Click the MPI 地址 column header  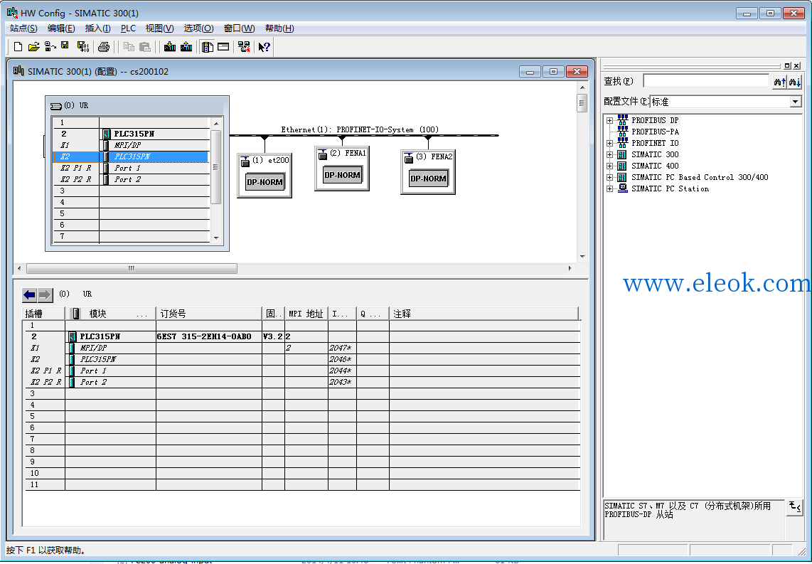point(306,314)
